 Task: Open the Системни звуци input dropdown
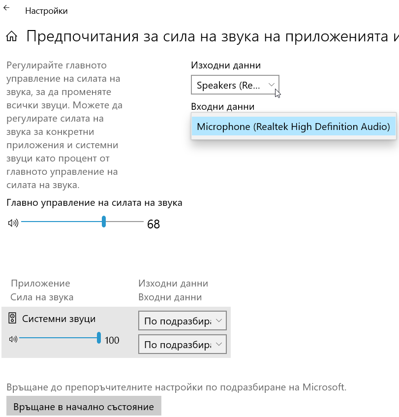(182, 344)
